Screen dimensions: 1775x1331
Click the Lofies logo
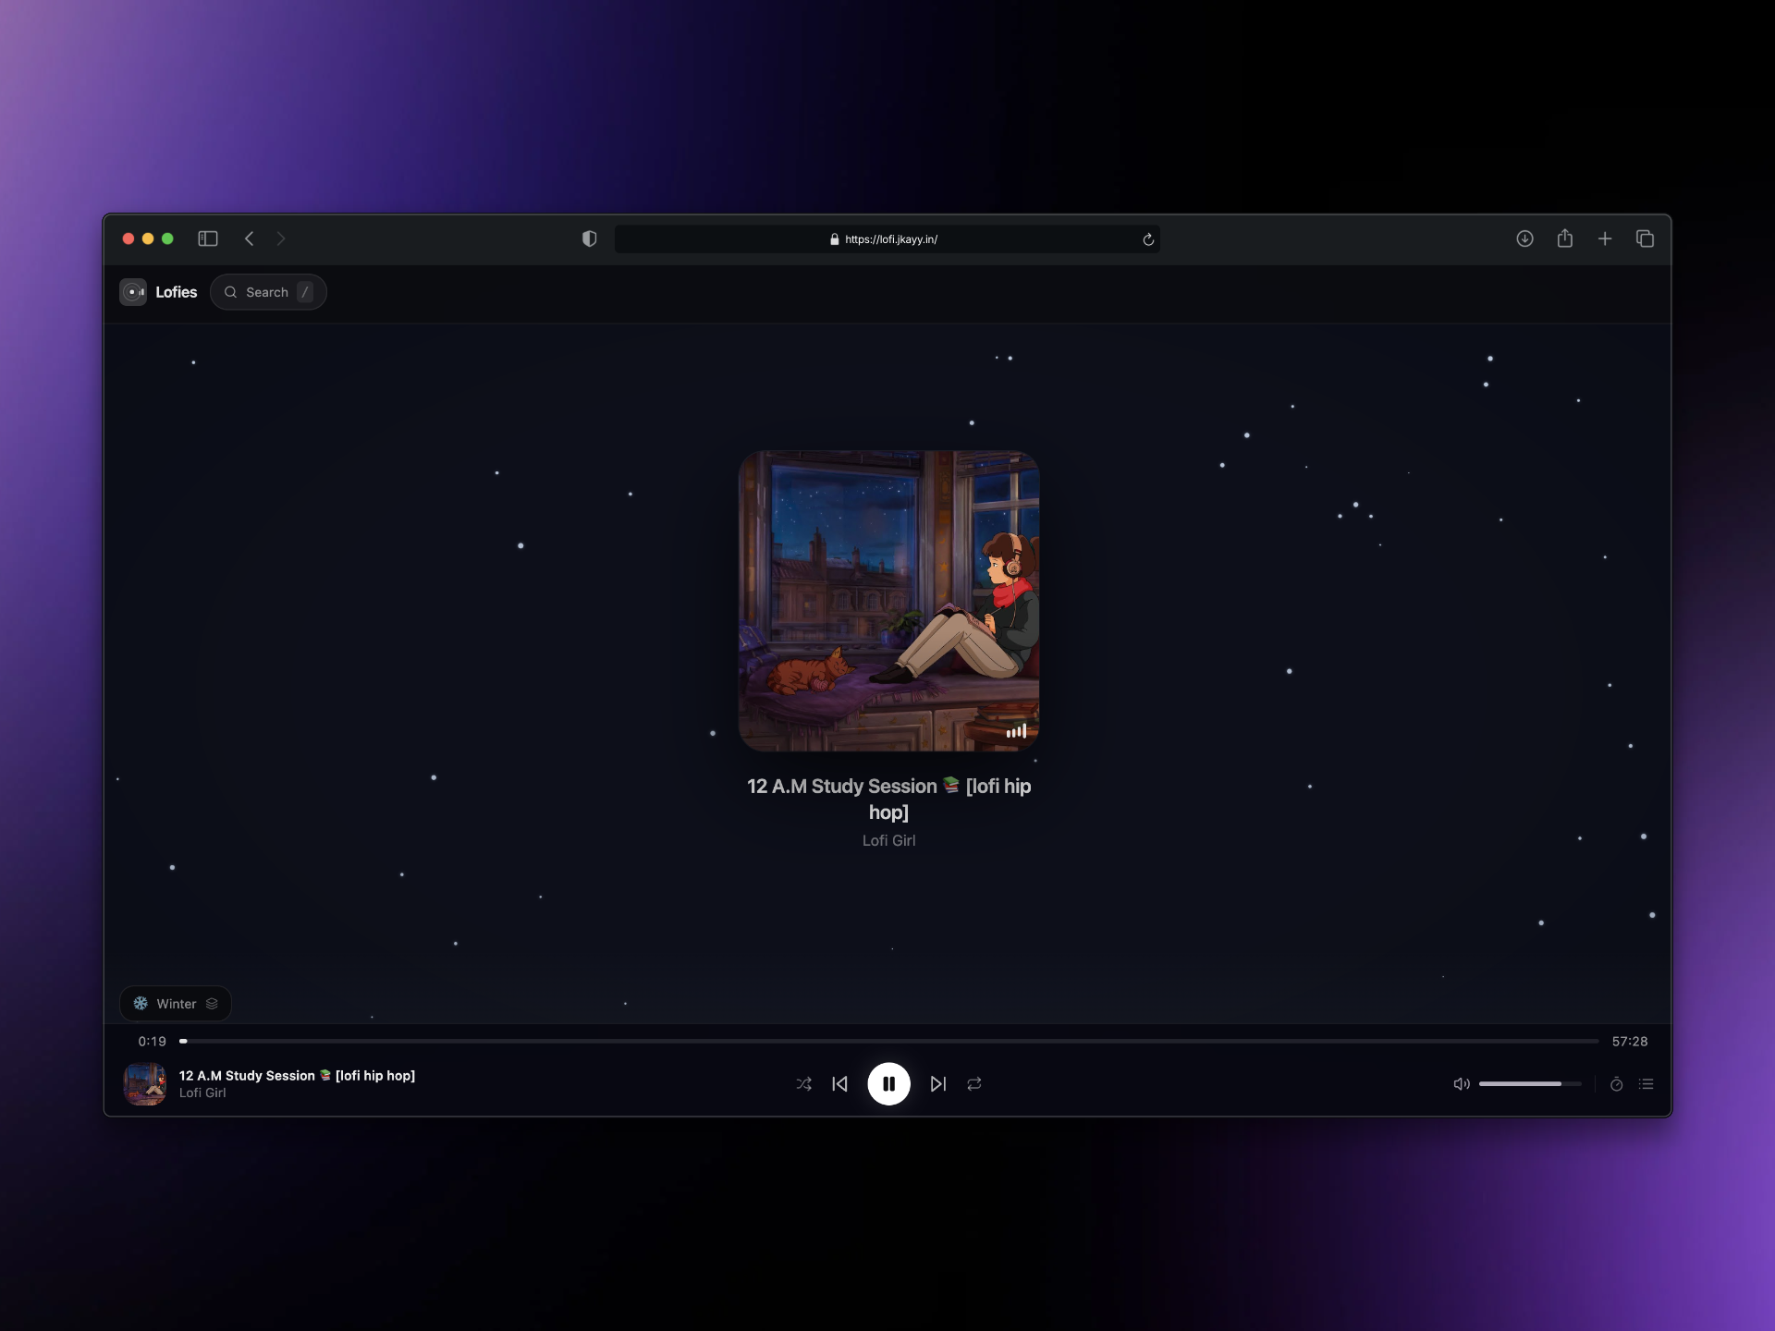tap(159, 292)
